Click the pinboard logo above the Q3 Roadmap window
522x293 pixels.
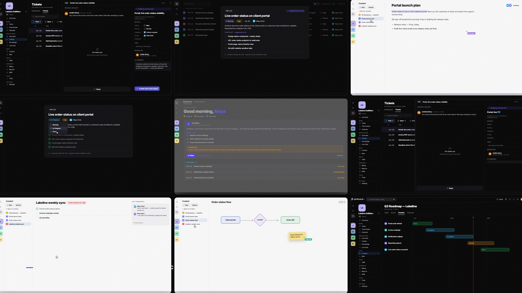point(358,199)
